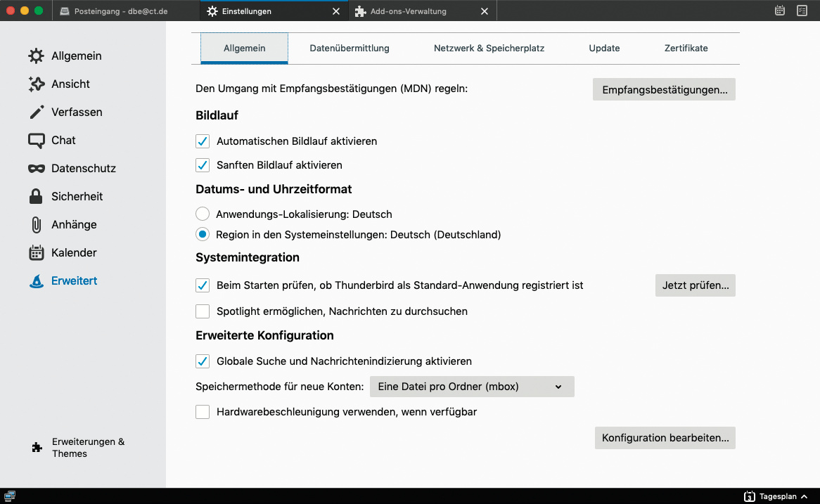This screenshot has width=820, height=504.
Task: Switch to the Zertifikate tab
Action: pyautogui.click(x=686, y=49)
